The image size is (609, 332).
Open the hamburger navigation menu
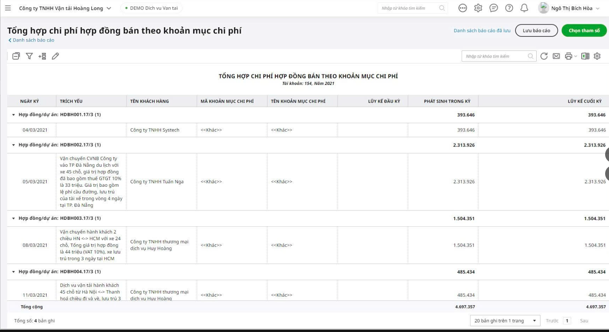[x=8, y=8]
